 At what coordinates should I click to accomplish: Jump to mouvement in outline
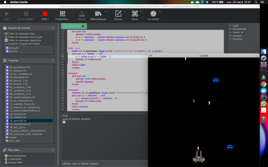coord(240,29)
